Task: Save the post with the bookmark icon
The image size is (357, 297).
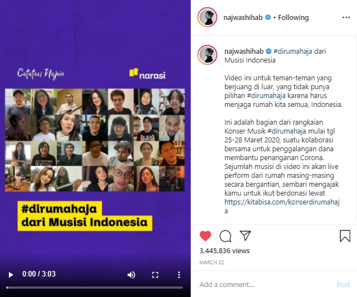Action: point(345,236)
